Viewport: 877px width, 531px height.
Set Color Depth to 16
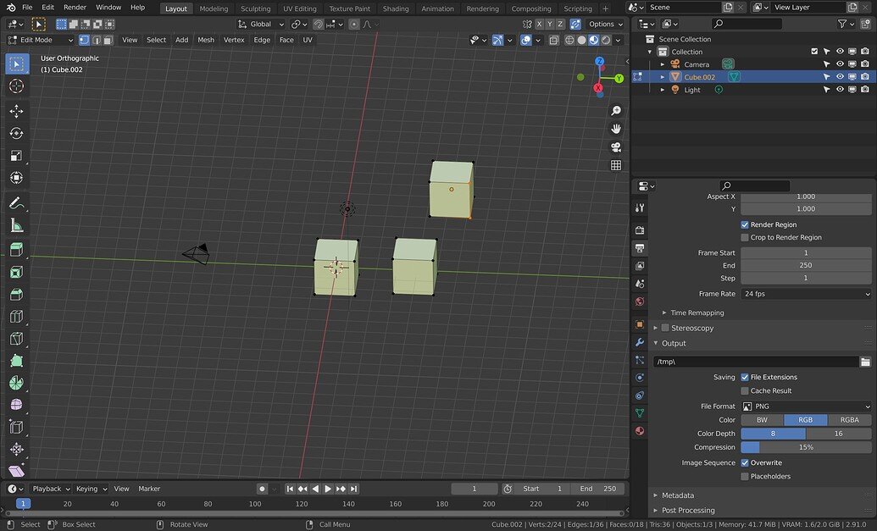[838, 434]
